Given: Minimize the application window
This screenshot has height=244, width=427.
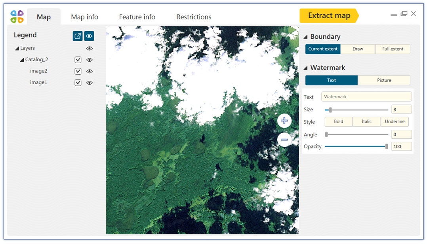Looking at the screenshot, I should click(394, 15).
